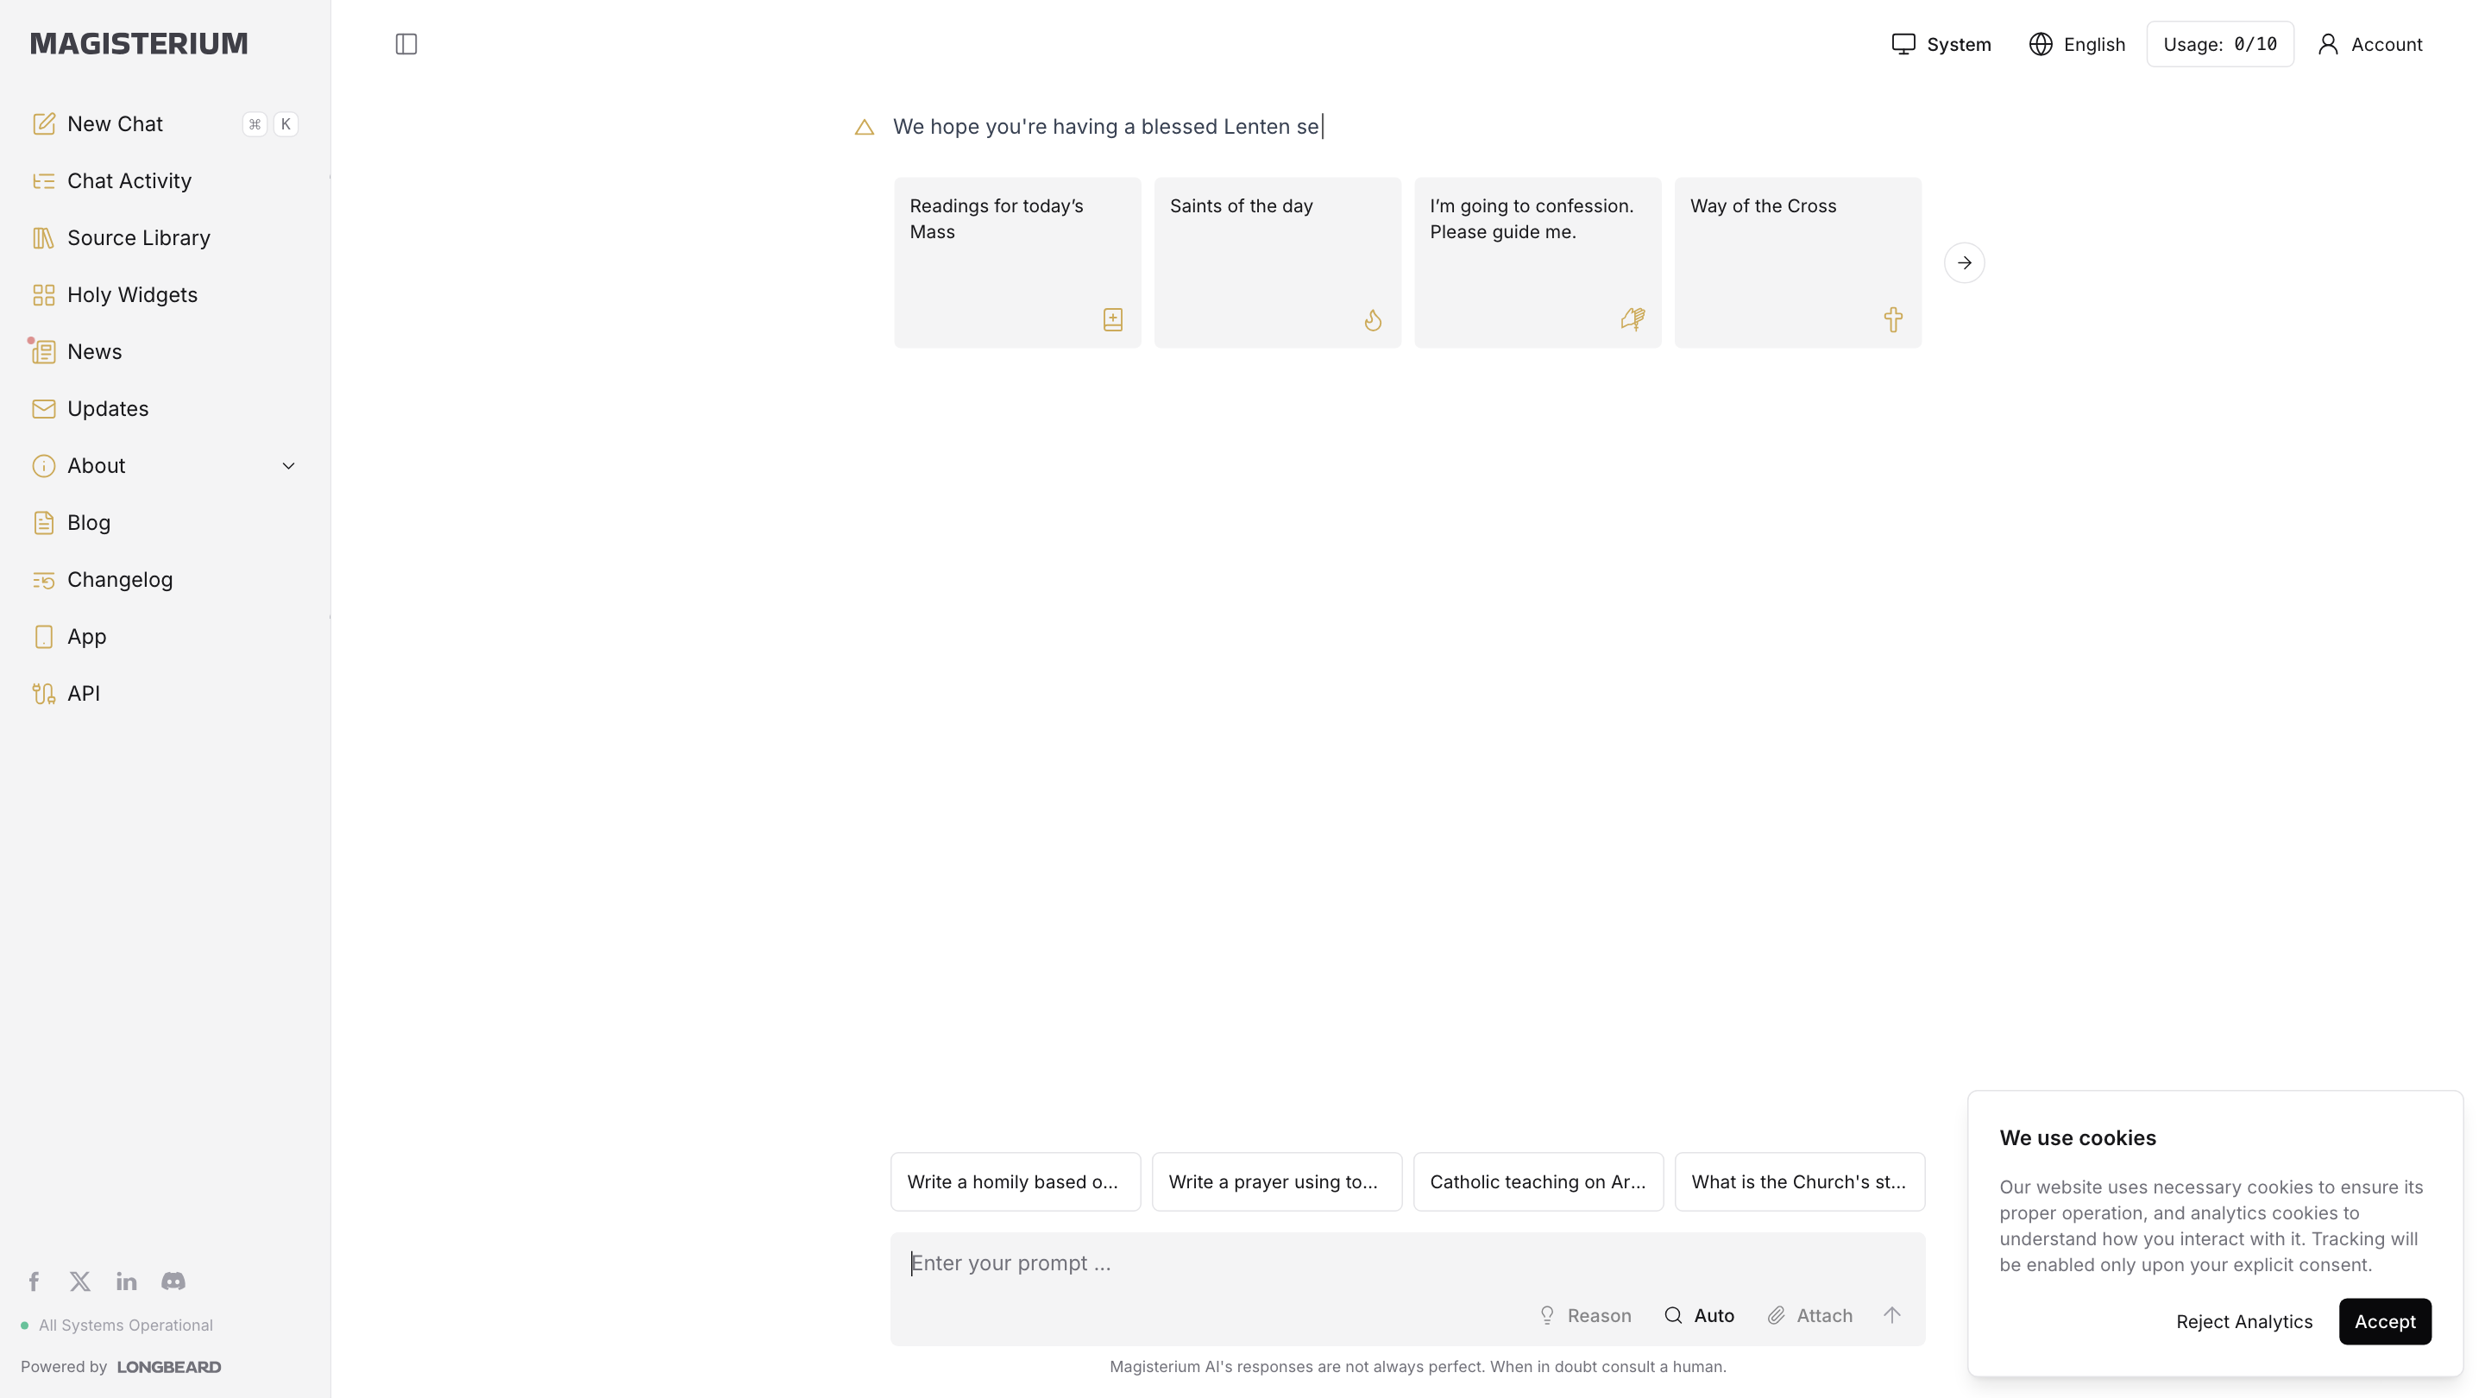The image size is (2485, 1398).
Task: Click the next suggestions arrow
Action: pyautogui.click(x=1964, y=262)
